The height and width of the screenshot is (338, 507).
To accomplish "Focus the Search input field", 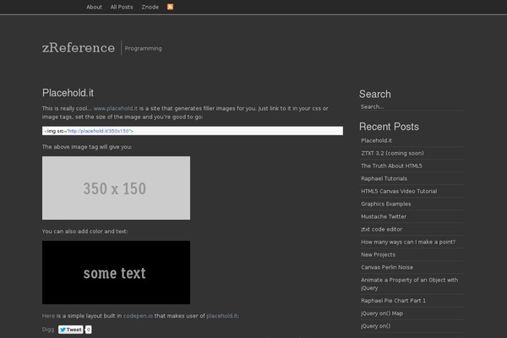I will (x=412, y=106).
